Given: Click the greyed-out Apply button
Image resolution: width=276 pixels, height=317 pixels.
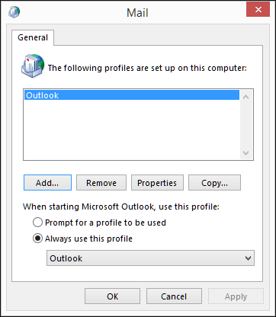Looking at the screenshot, I should point(236,296).
